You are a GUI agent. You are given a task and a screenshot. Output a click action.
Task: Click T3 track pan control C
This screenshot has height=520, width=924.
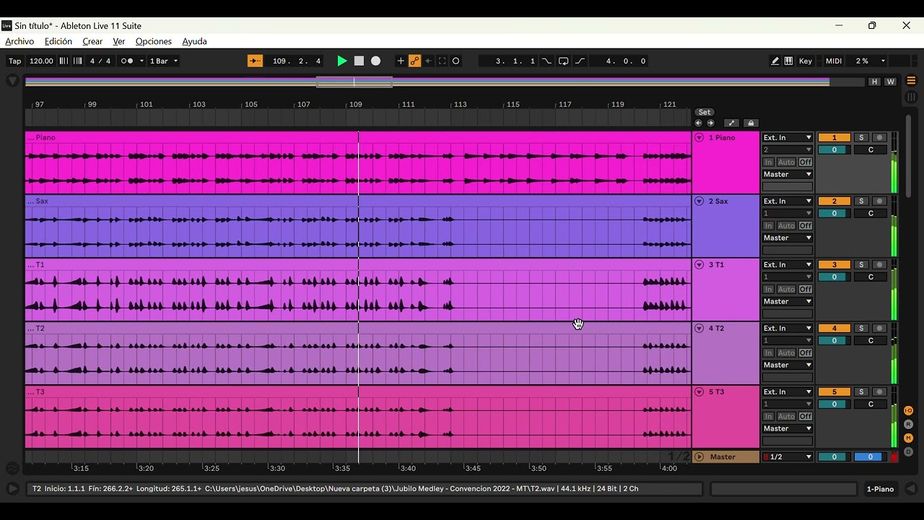(871, 404)
